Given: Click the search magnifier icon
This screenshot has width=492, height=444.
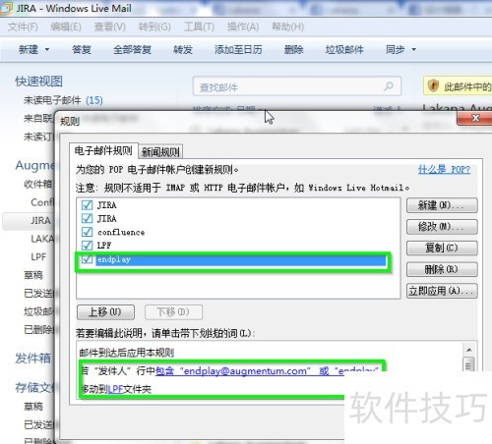Looking at the screenshot, I should [389, 86].
